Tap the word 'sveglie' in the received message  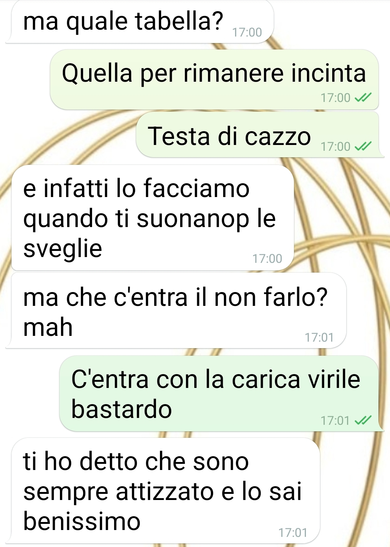[63, 249]
